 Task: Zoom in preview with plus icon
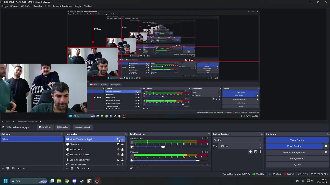13,122
